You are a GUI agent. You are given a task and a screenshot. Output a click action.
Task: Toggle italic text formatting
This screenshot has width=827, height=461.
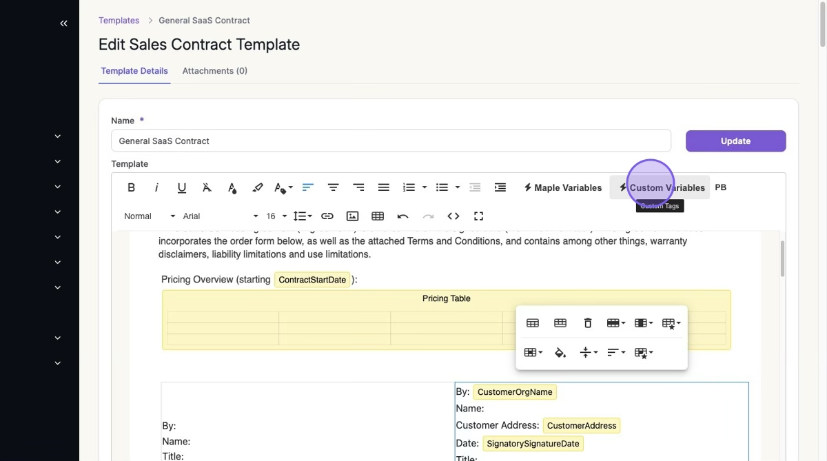[x=156, y=187]
